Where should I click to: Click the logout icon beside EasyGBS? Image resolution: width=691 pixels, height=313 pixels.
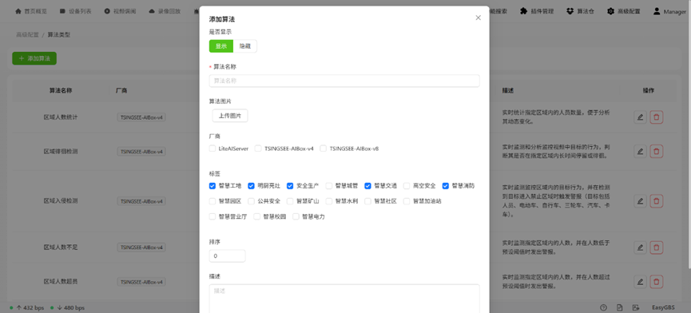635,307
